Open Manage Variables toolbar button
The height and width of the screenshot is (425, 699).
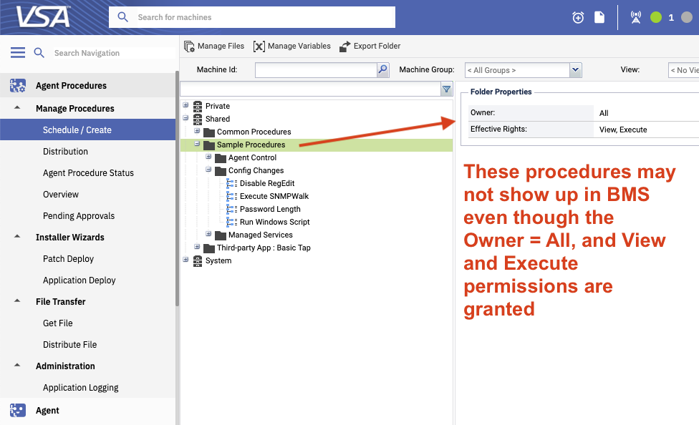(x=292, y=46)
